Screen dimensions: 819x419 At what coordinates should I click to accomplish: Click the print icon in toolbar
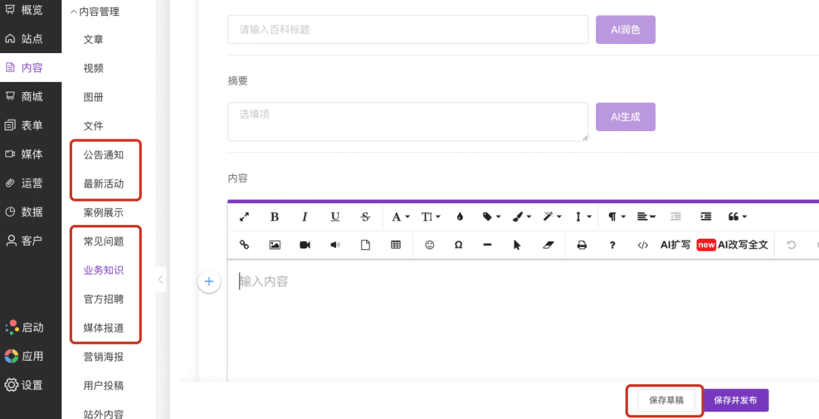(582, 245)
